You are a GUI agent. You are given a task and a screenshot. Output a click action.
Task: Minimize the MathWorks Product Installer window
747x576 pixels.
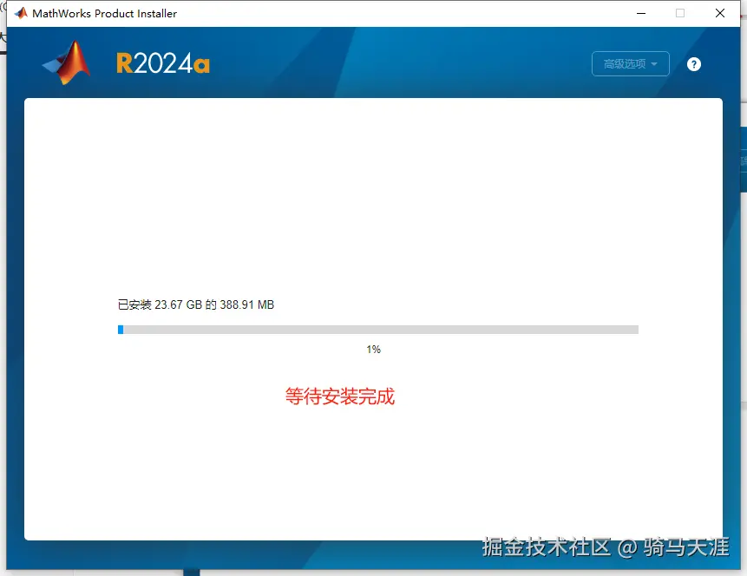point(641,13)
